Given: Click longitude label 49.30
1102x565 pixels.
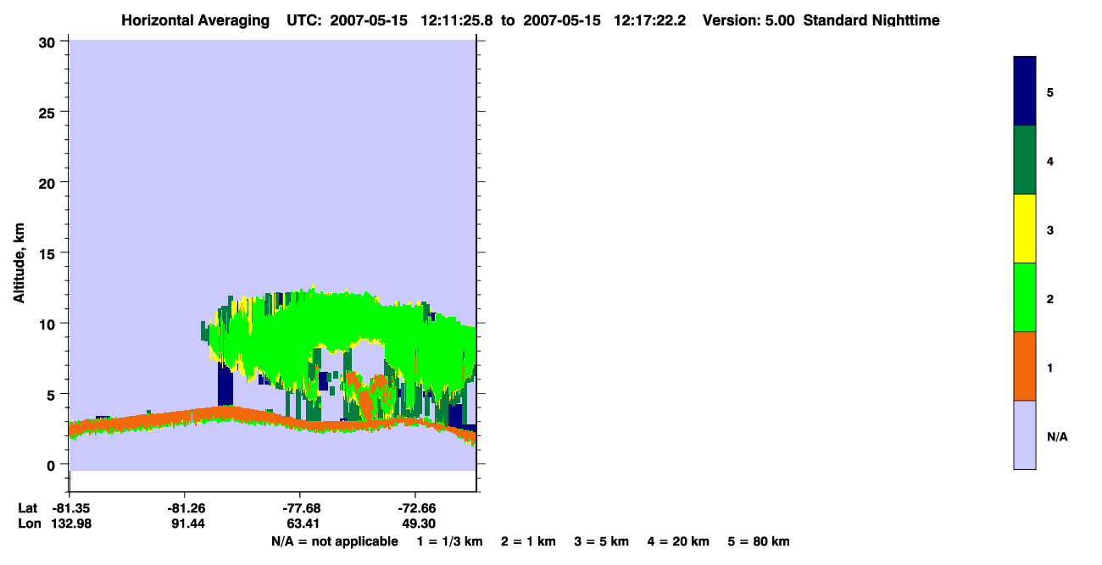Looking at the screenshot, I should [418, 524].
